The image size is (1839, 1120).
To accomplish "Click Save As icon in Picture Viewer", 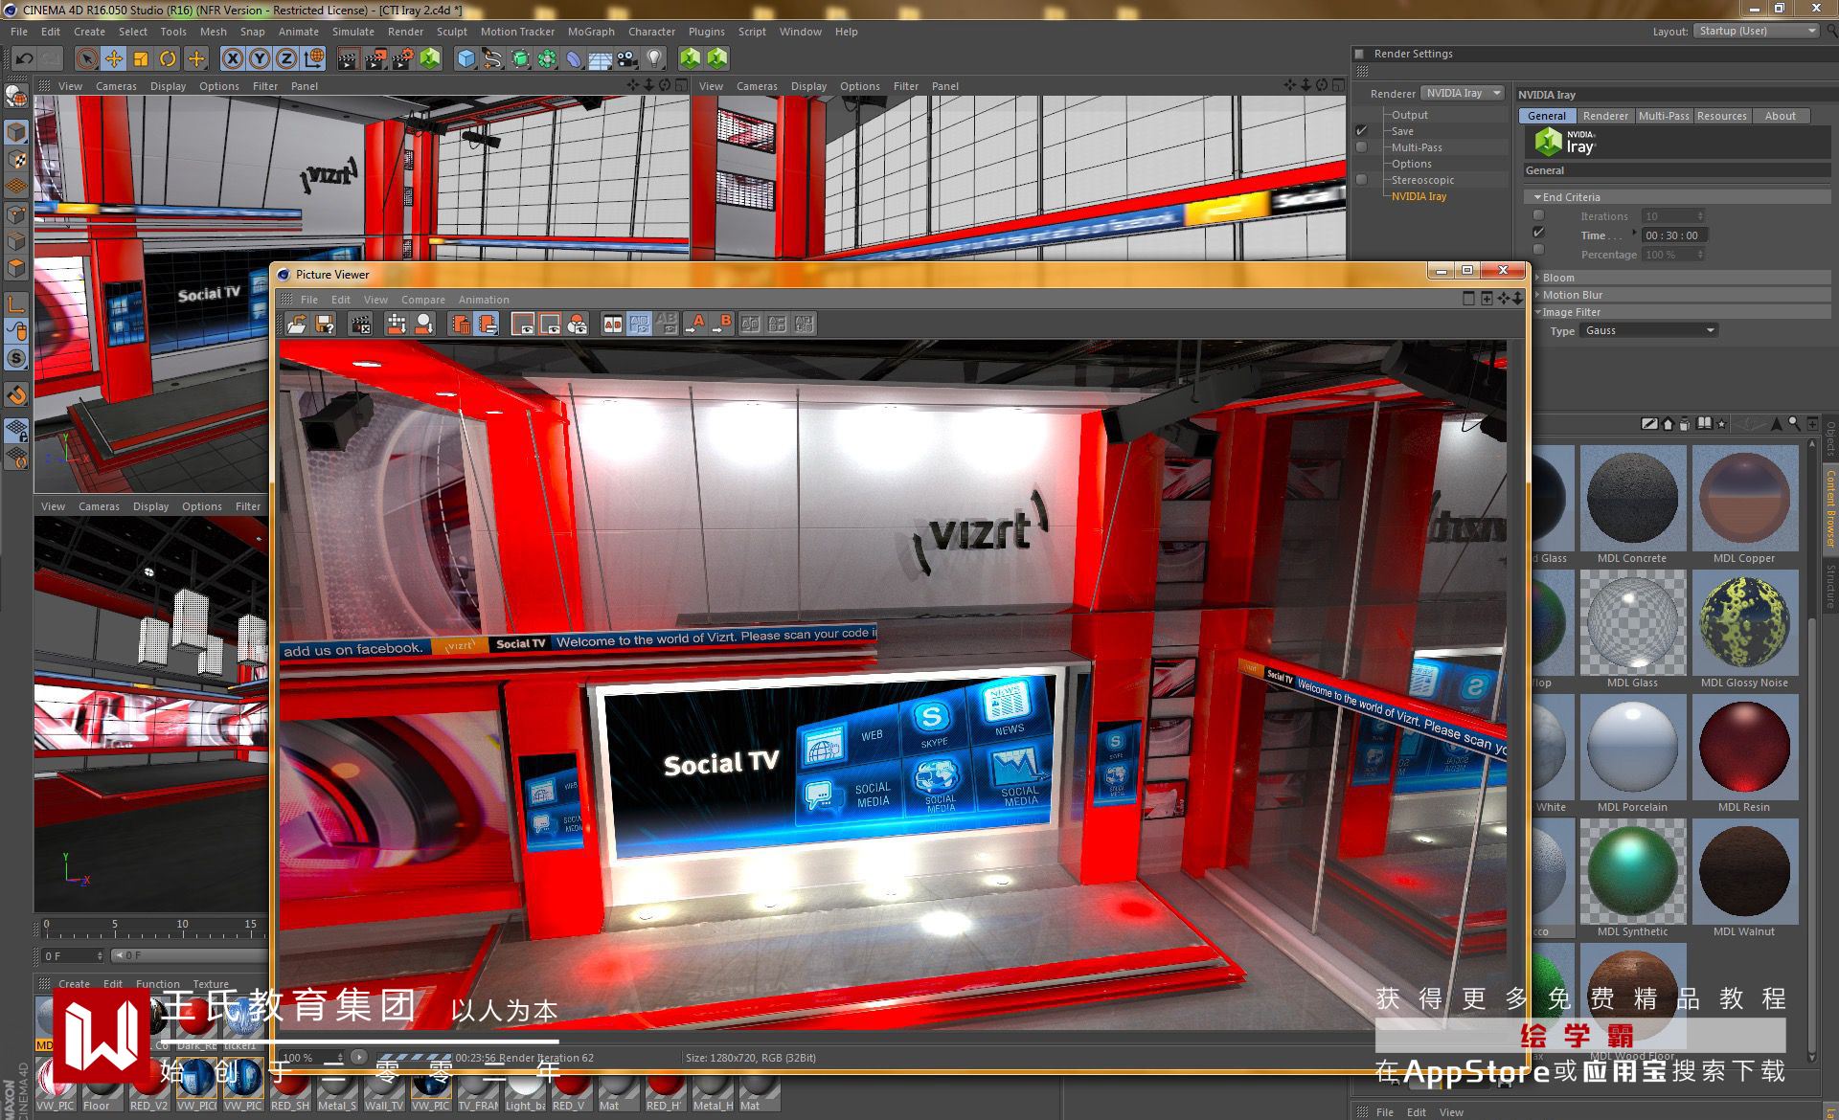I will (325, 325).
